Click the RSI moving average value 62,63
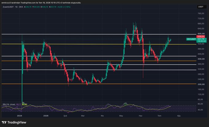Screen dimensions: 209x127 25,104
